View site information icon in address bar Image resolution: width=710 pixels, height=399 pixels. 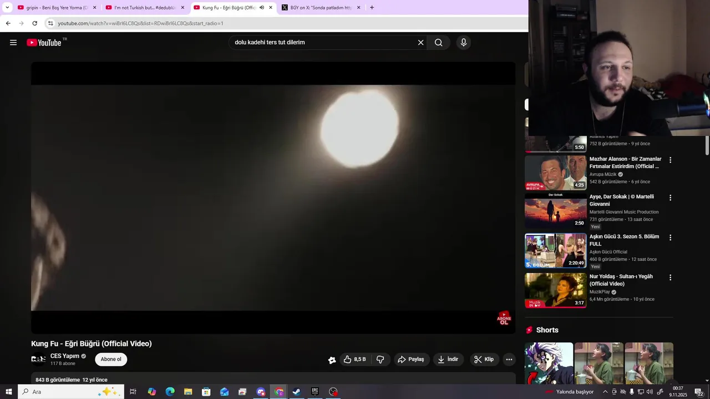(x=50, y=23)
